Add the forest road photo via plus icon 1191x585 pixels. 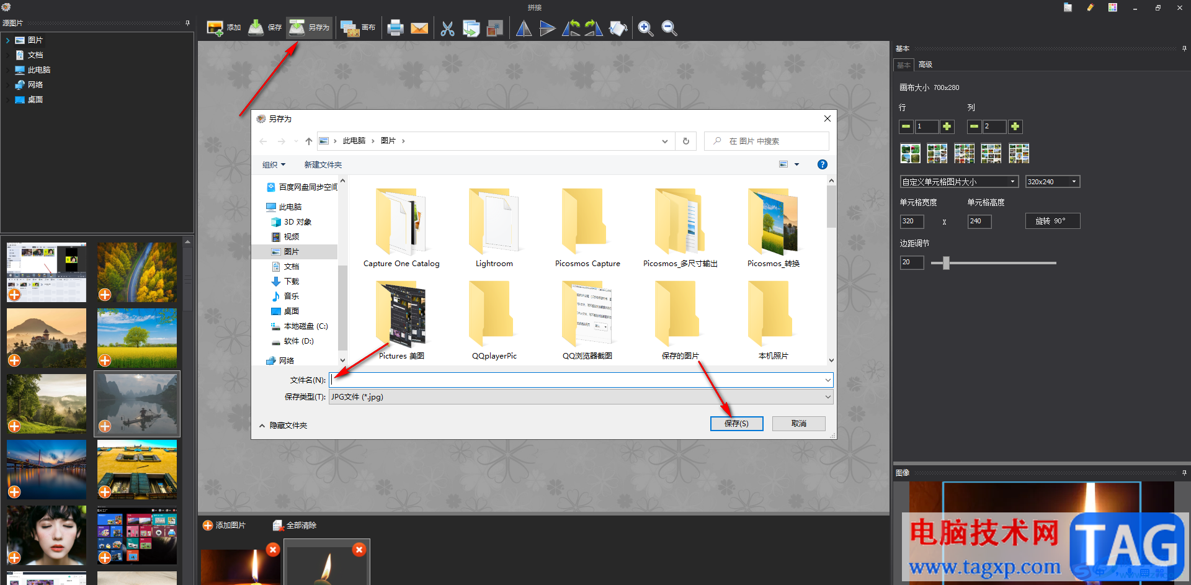click(105, 295)
